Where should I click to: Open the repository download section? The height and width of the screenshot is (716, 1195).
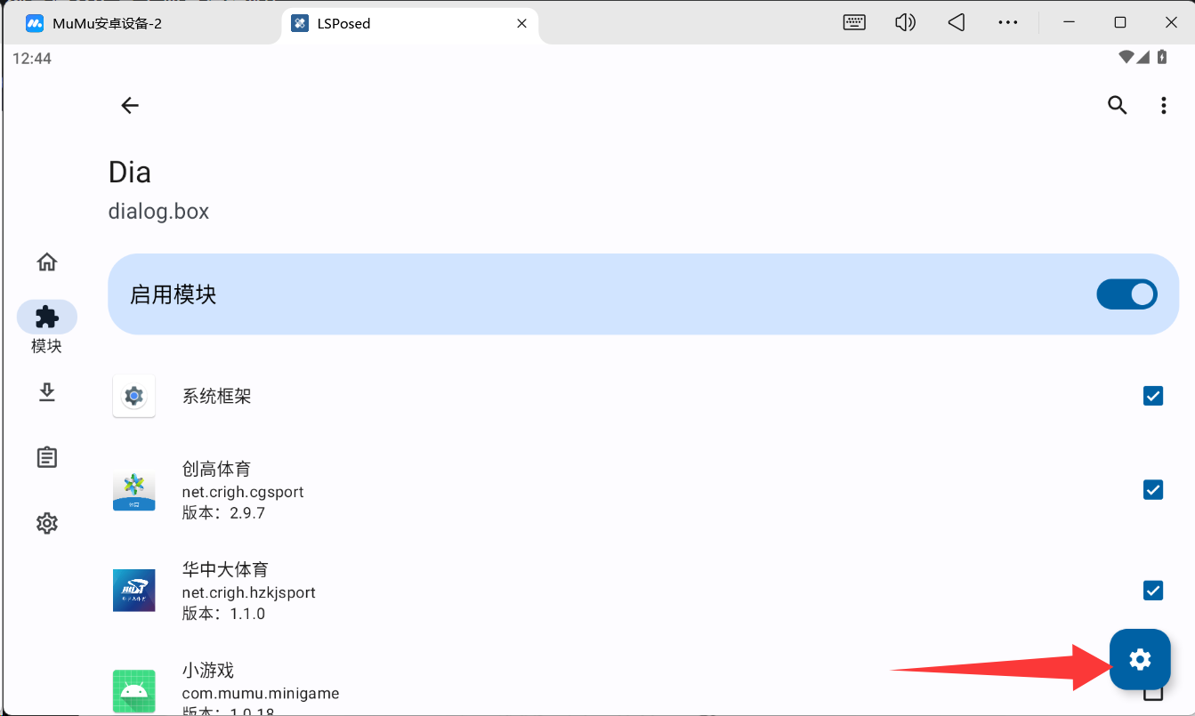pos(47,392)
